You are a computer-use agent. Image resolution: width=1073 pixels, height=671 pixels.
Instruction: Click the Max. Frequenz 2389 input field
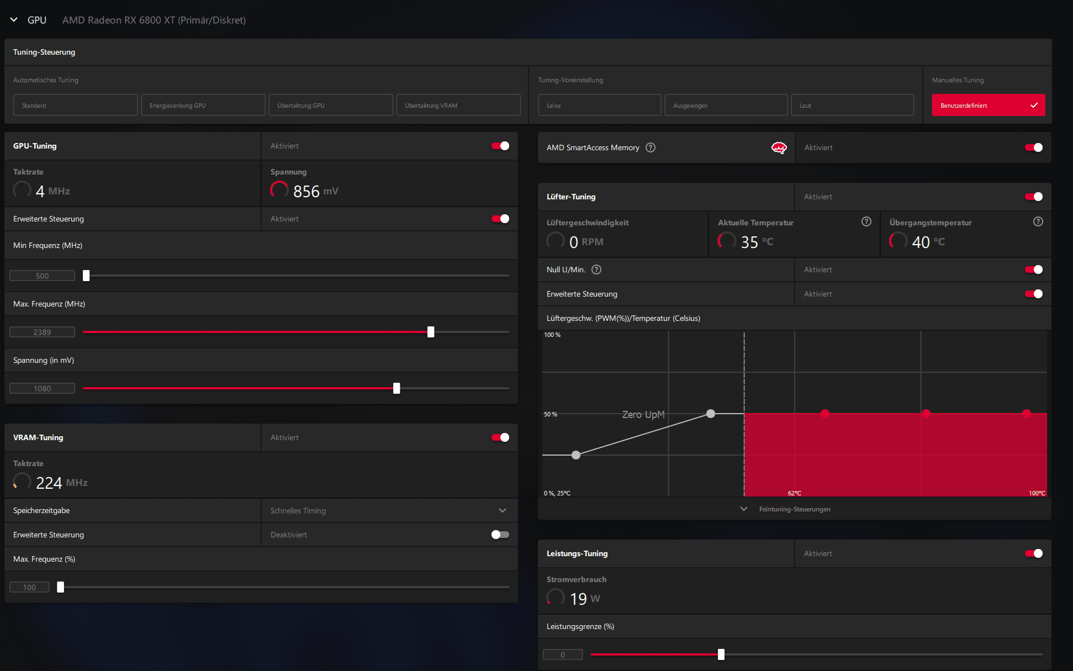point(42,332)
